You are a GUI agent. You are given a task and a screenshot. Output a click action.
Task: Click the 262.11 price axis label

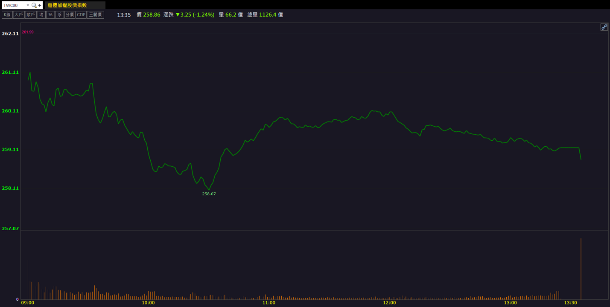pyautogui.click(x=10, y=34)
